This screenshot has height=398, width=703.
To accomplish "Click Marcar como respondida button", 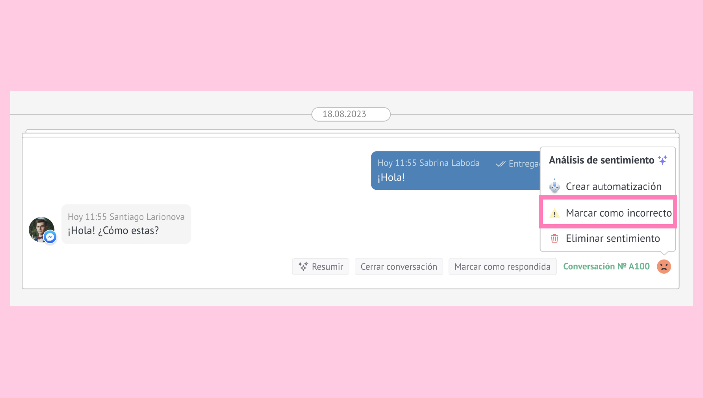I will (502, 266).
